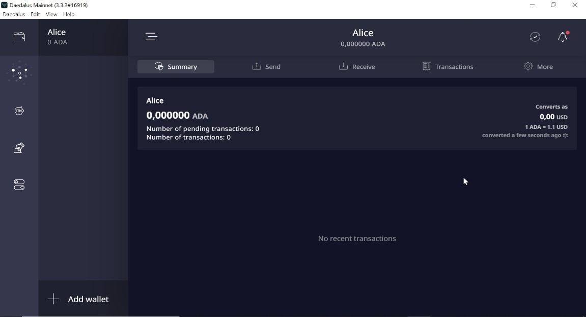Screen dimensions: 586x317
Task: Switch to the Receive tab
Action: pyautogui.click(x=357, y=67)
